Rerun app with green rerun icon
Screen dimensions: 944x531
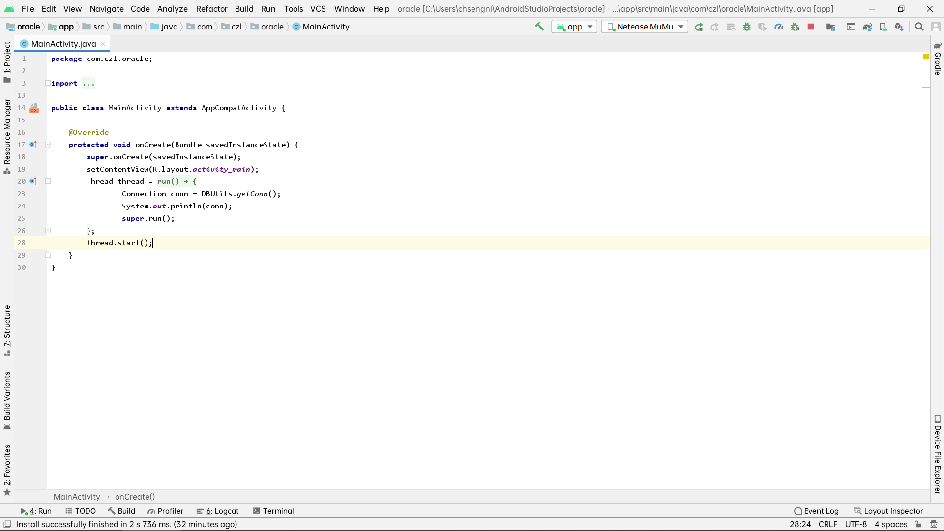point(699,27)
